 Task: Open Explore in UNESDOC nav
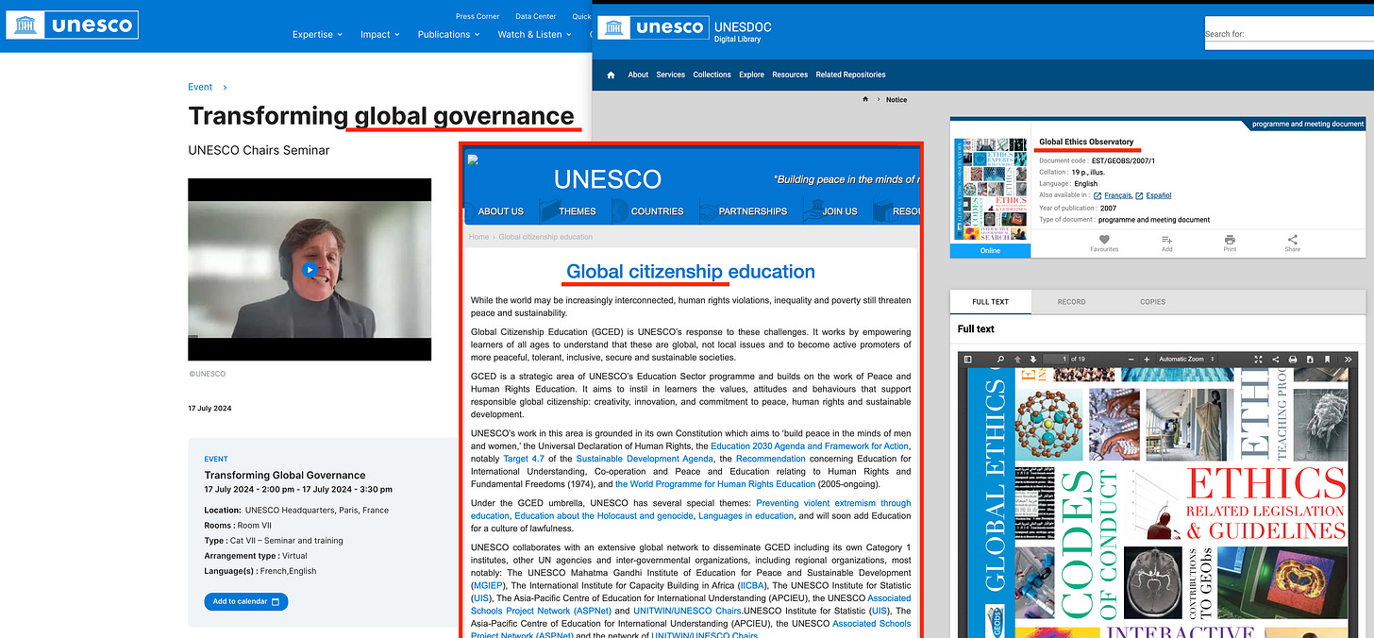click(x=752, y=75)
